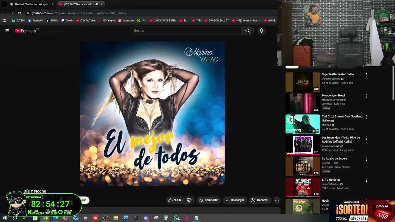This screenshot has width=395, height=222.
Task: Open Microsoft Edge in the taskbar
Action: point(56,218)
